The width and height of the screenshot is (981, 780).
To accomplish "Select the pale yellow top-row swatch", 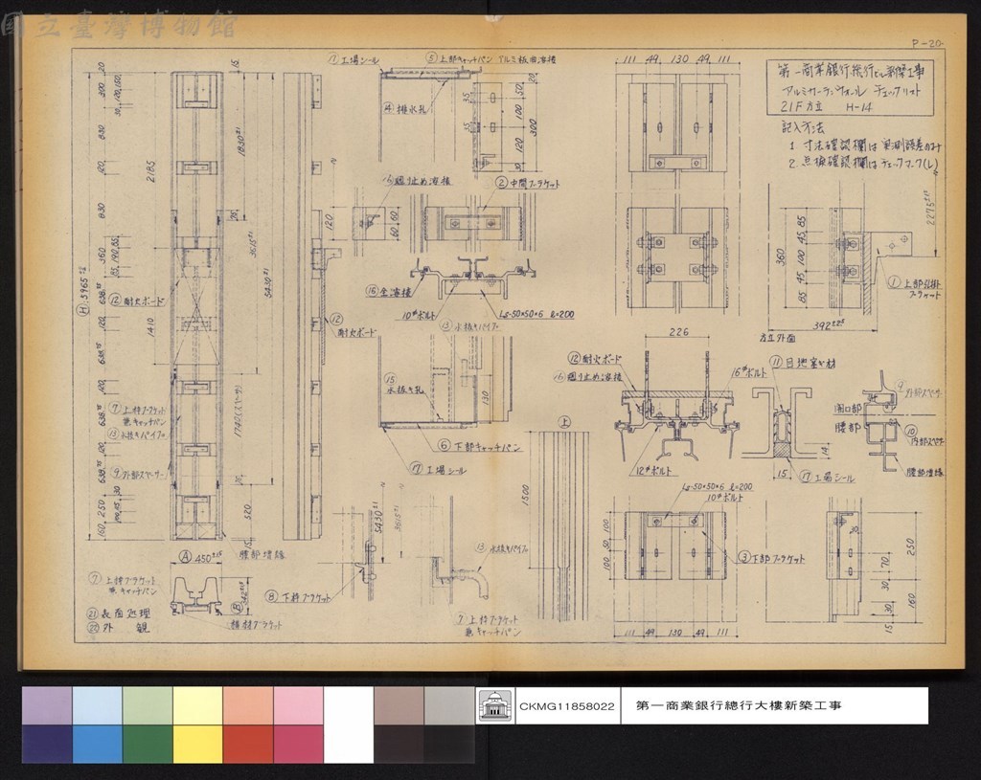I will tap(197, 705).
